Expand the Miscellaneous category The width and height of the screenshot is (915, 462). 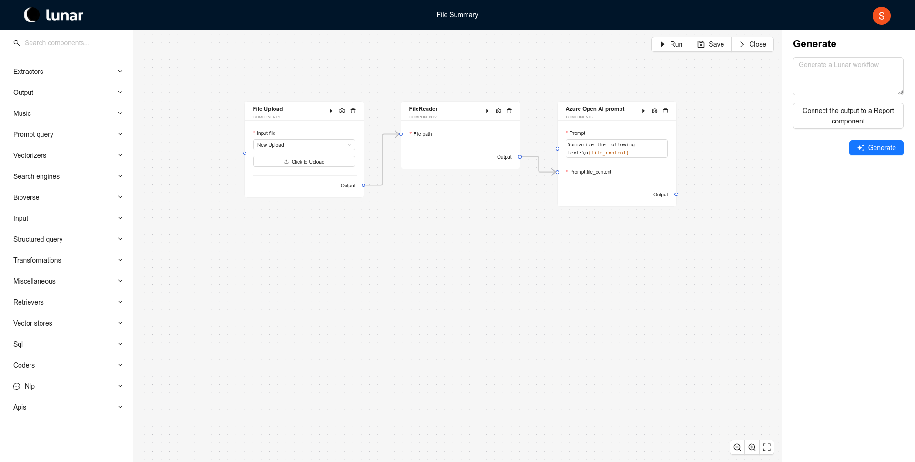click(67, 281)
